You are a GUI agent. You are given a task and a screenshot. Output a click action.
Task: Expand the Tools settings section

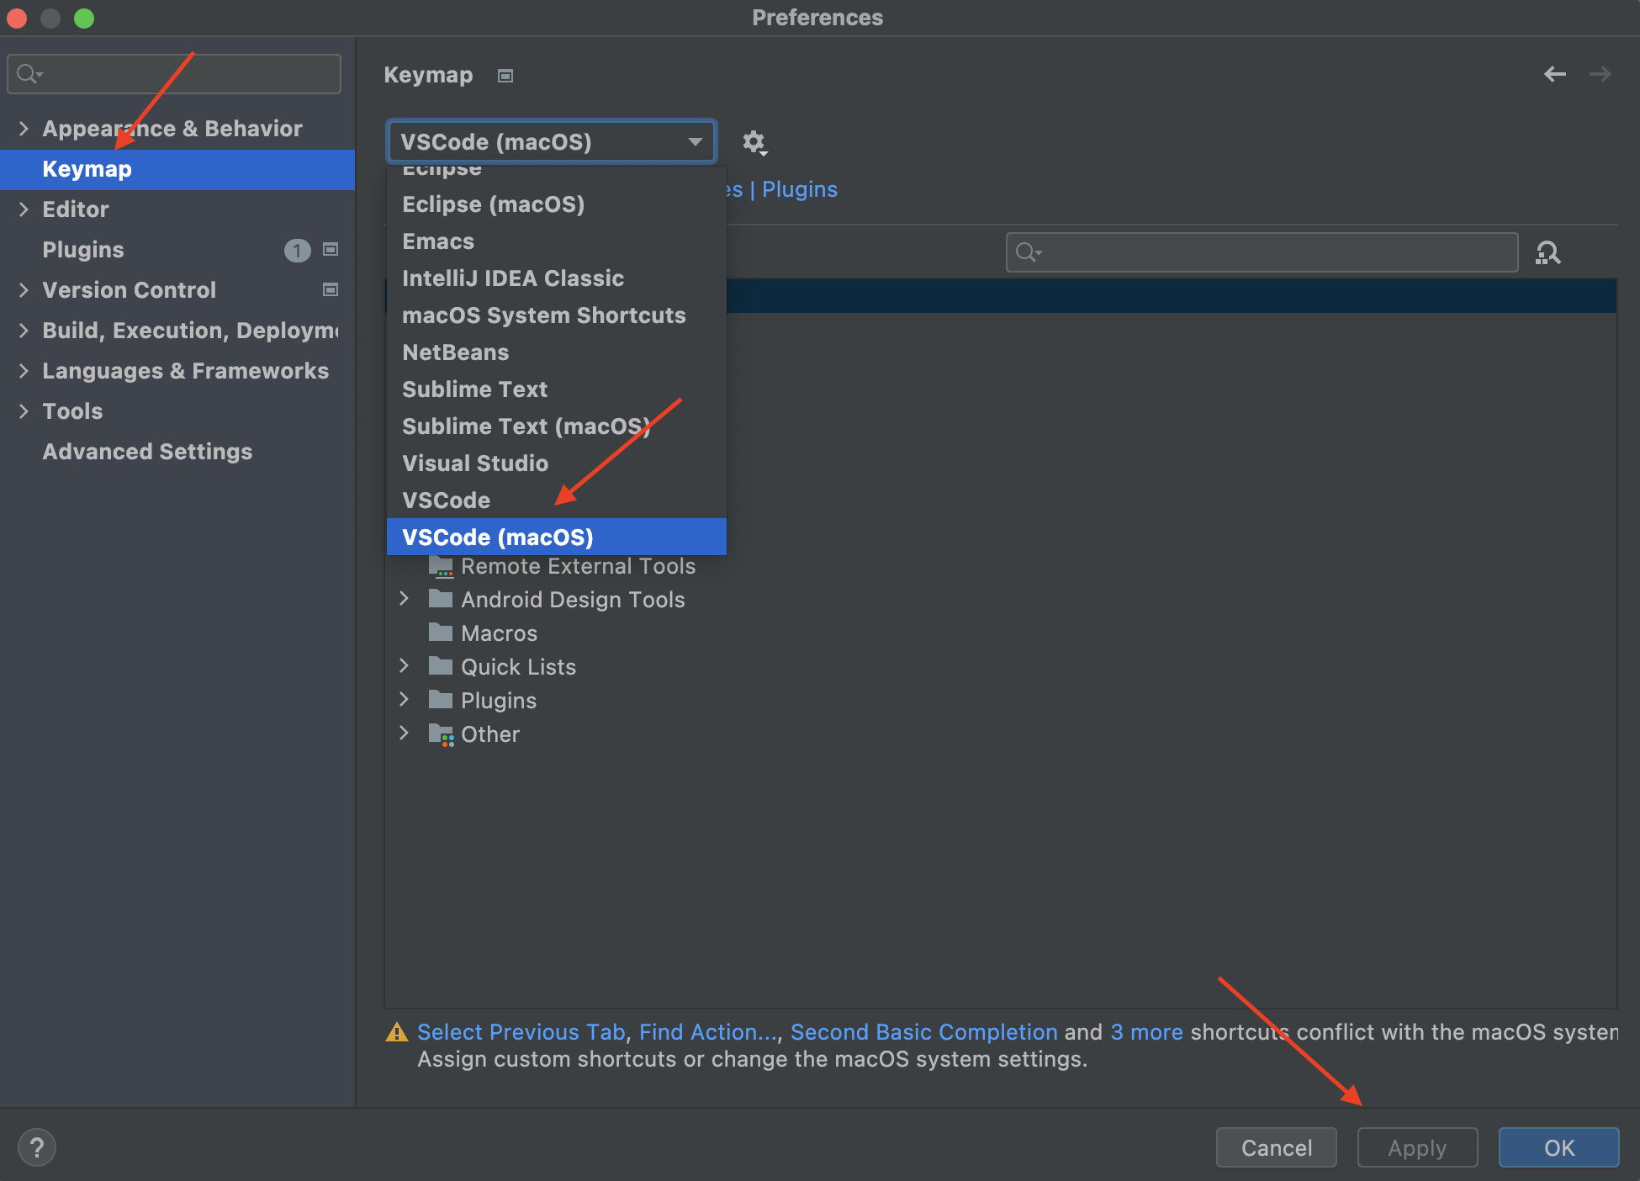pyautogui.click(x=24, y=411)
